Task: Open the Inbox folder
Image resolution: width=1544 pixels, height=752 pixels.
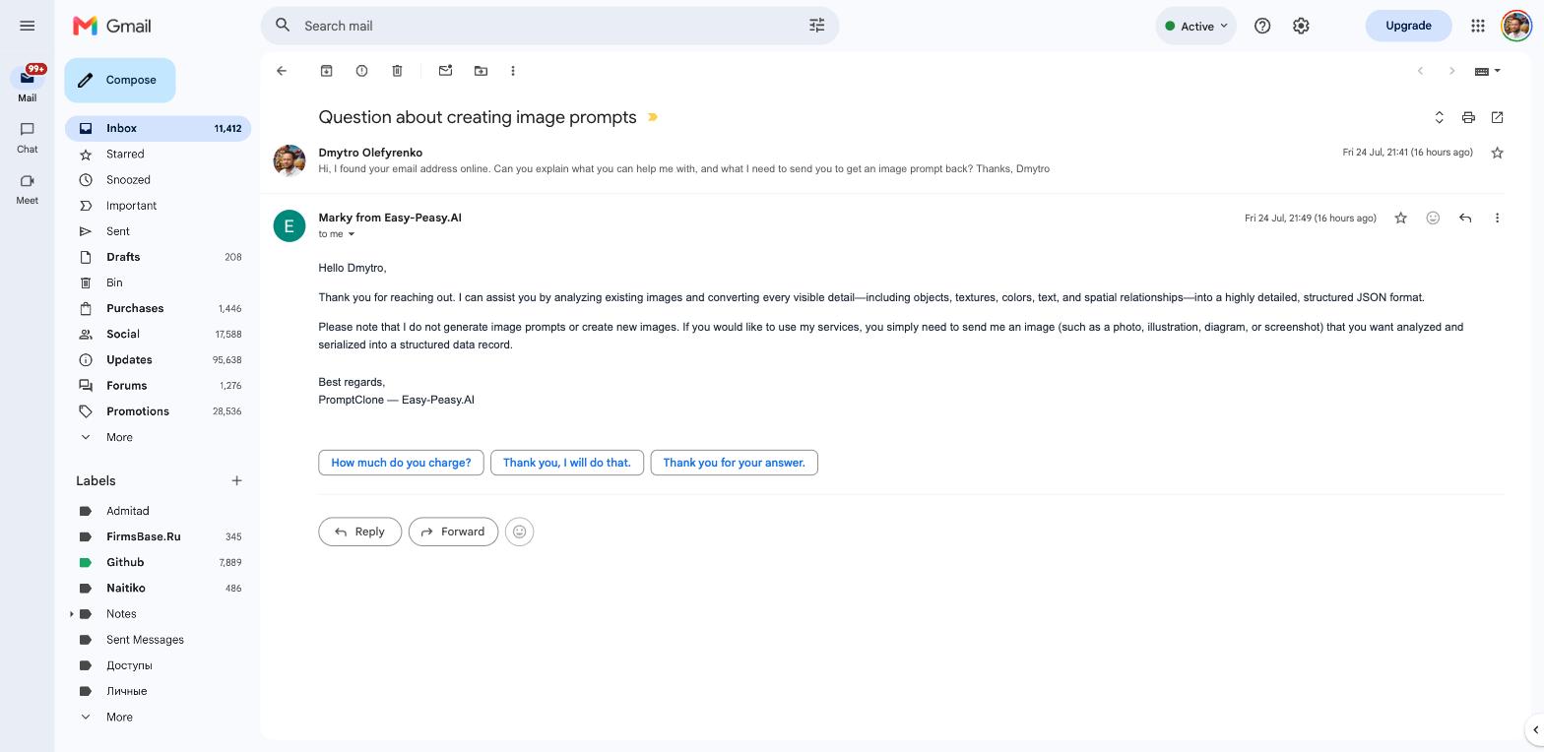Action: click(158, 128)
